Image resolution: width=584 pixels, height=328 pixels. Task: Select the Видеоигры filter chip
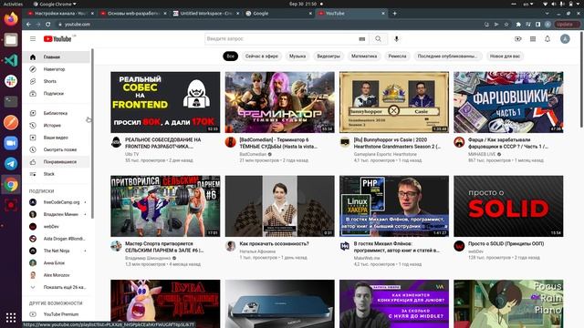[x=328, y=56]
